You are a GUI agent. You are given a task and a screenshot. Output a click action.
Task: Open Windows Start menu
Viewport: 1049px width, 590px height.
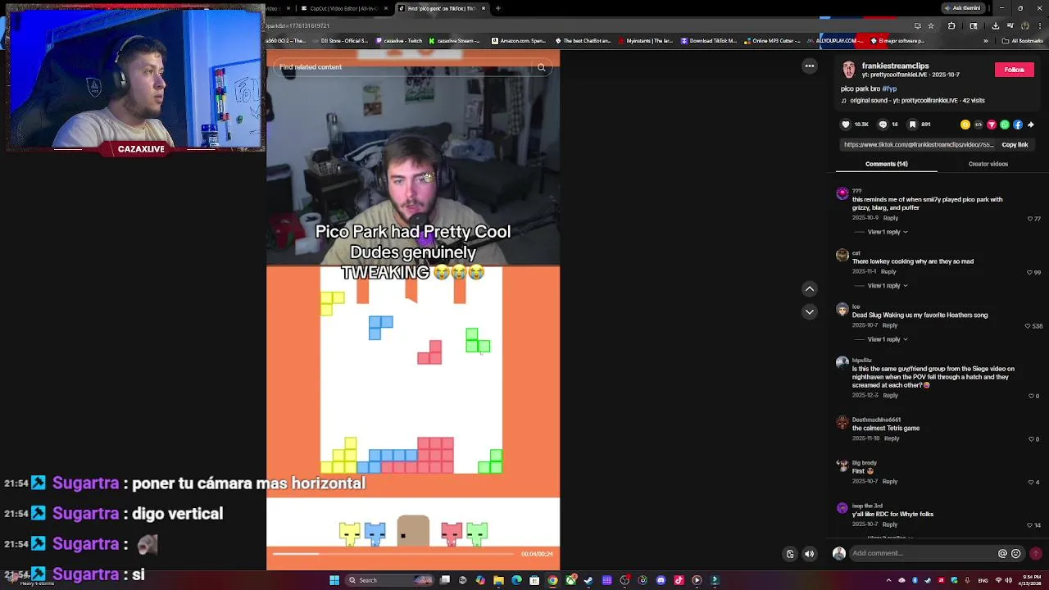[x=334, y=580]
